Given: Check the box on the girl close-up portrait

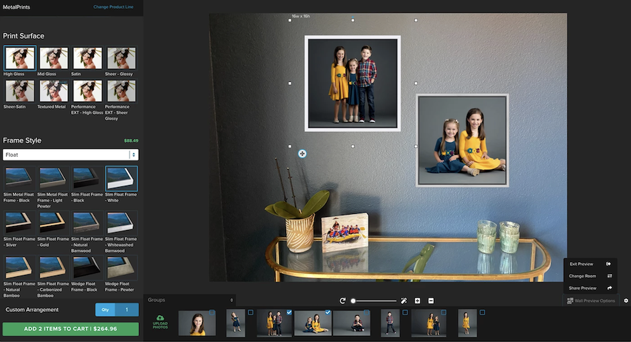Looking at the screenshot, I should (212, 312).
